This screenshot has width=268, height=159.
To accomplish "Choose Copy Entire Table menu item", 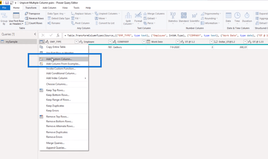I will (x=64, y=47).
